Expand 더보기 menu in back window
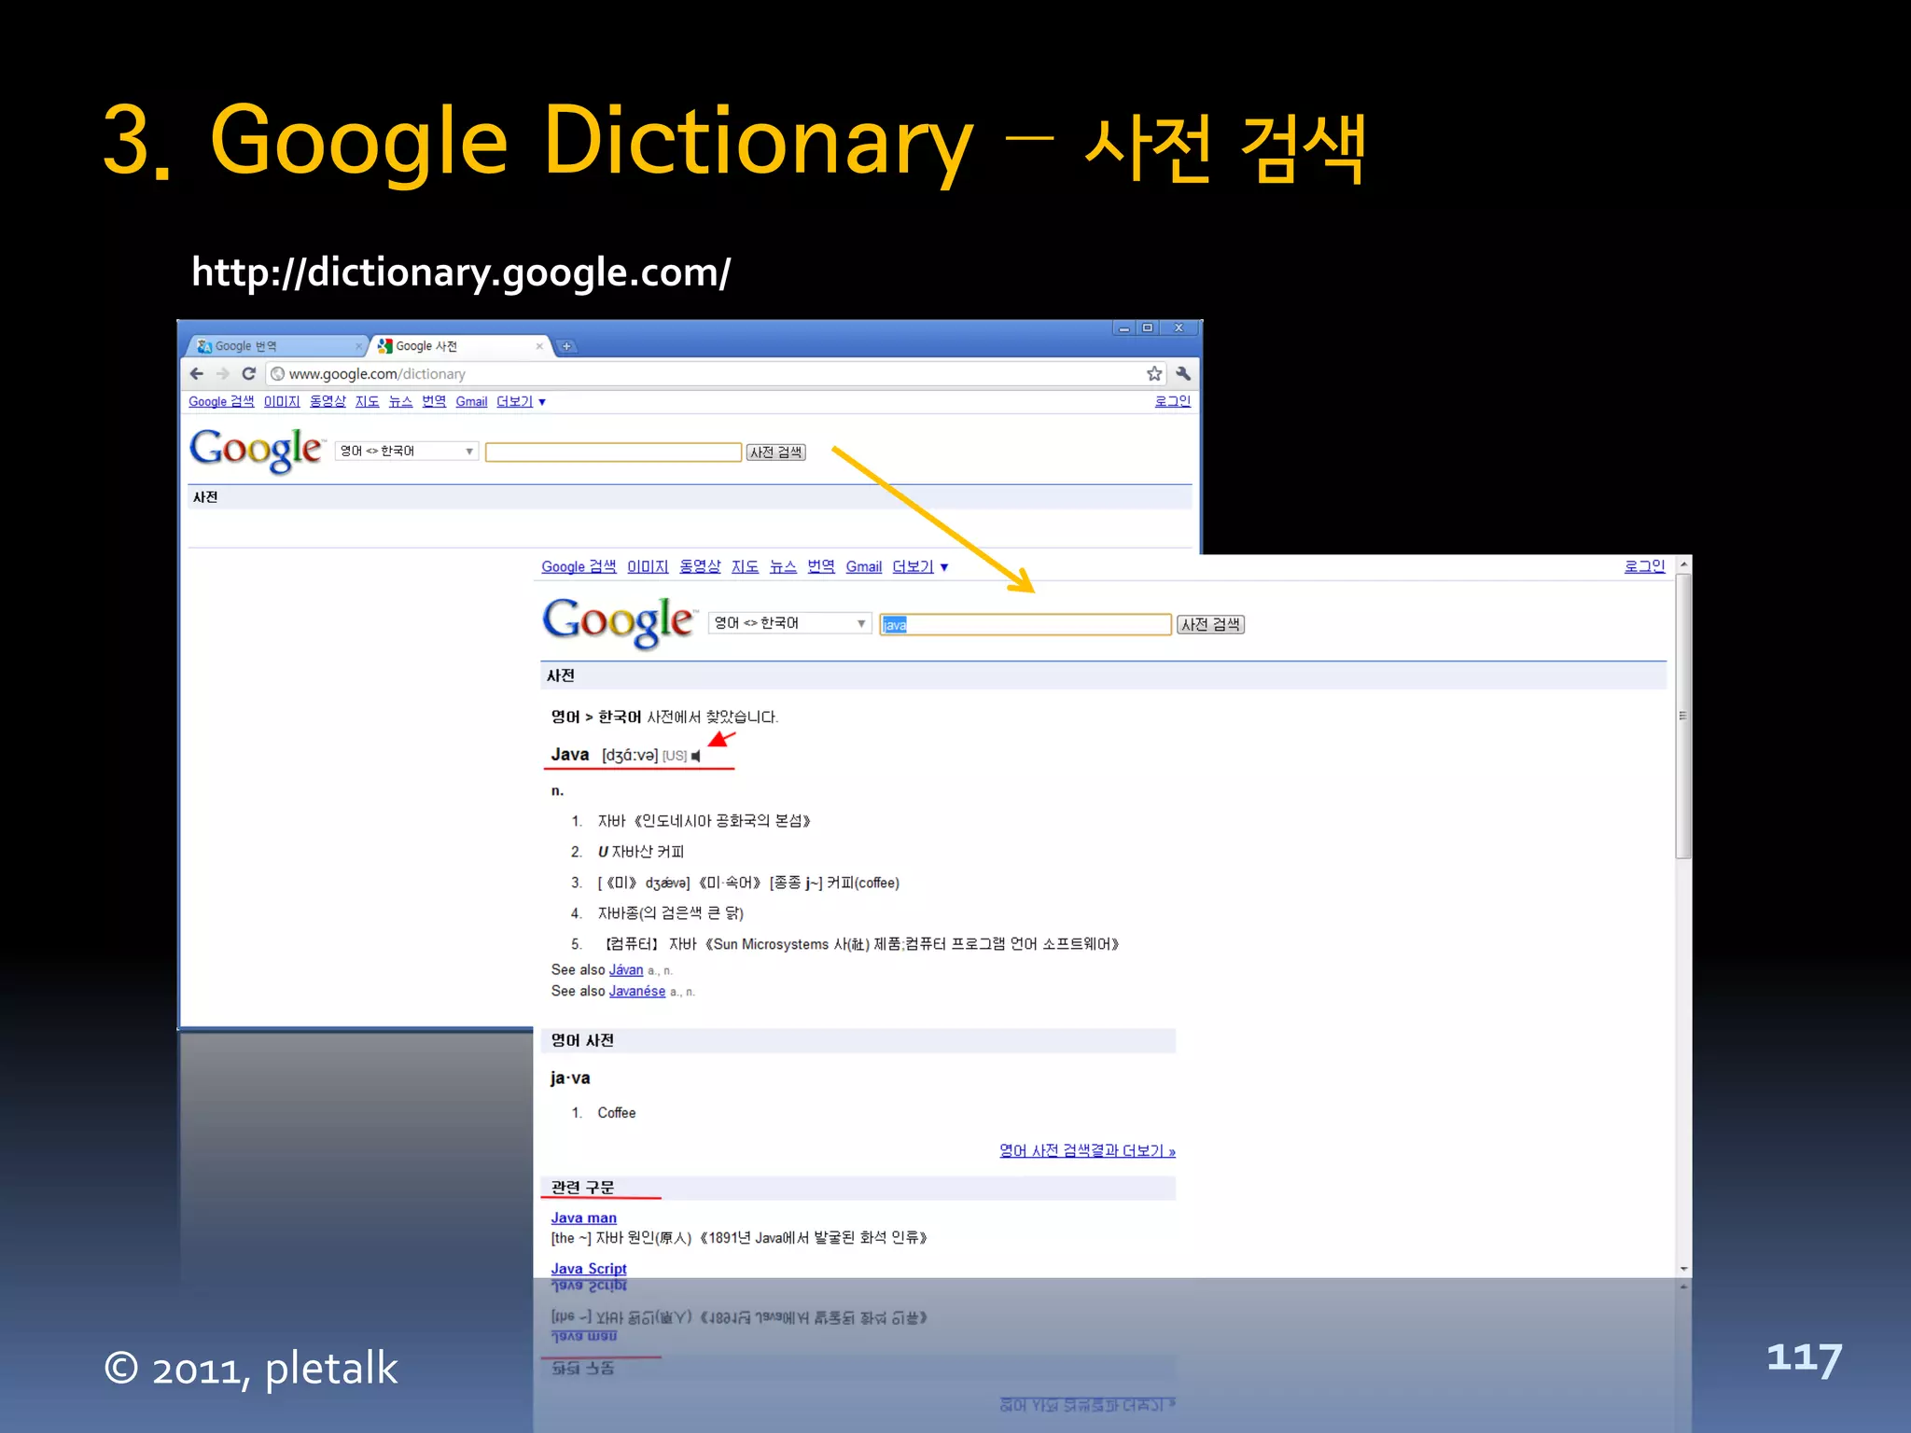 pyautogui.click(x=521, y=401)
